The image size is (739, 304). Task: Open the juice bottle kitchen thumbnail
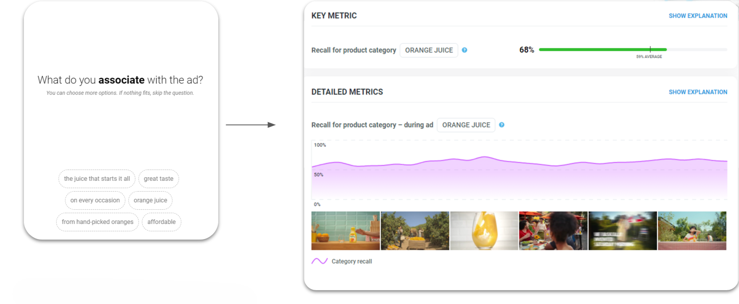(346, 231)
